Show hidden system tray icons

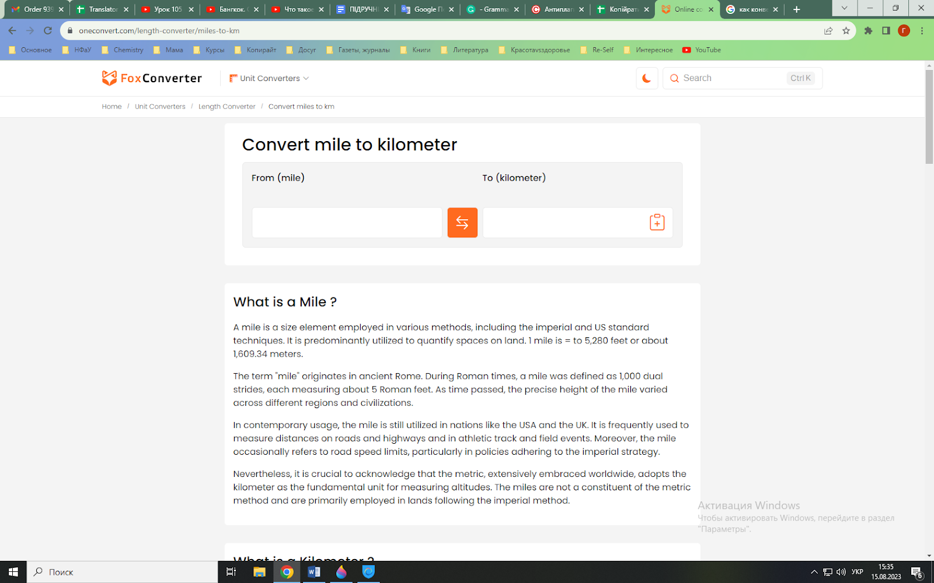(814, 572)
